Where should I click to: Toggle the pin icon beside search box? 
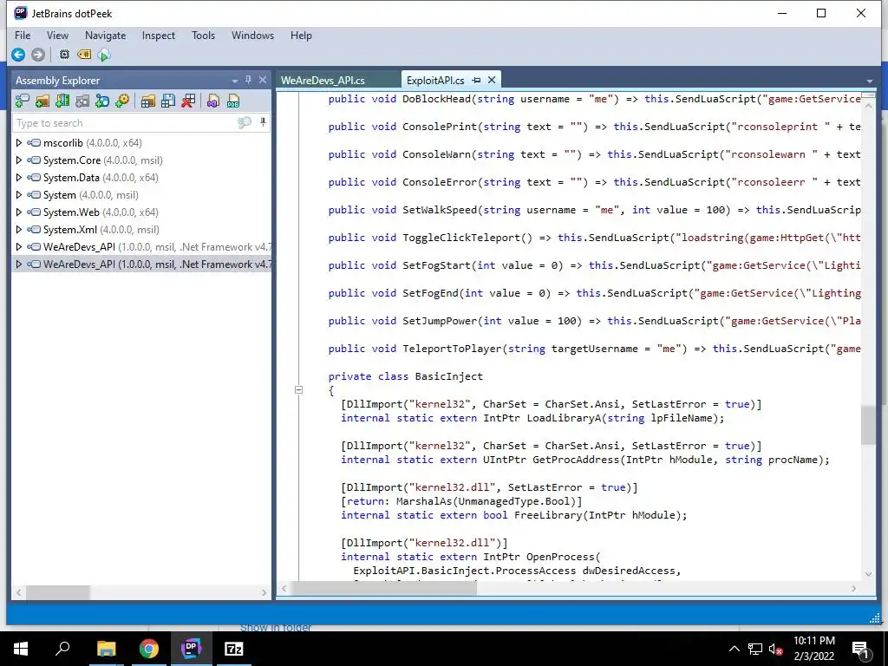(263, 122)
